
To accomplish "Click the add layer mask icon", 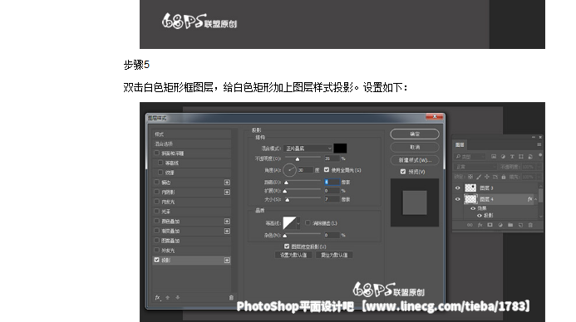I will pos(490,225).
